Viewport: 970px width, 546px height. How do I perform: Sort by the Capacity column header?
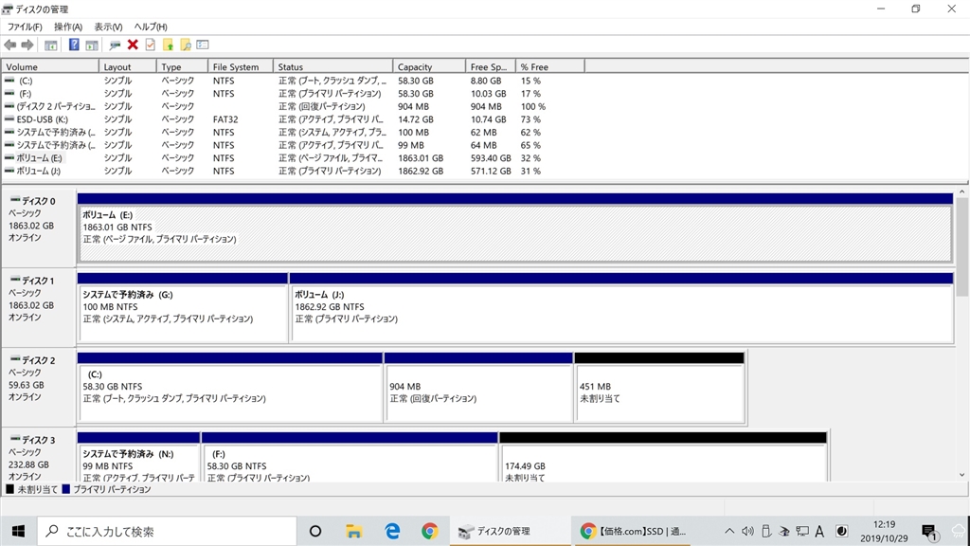click(x=429, y=67)
